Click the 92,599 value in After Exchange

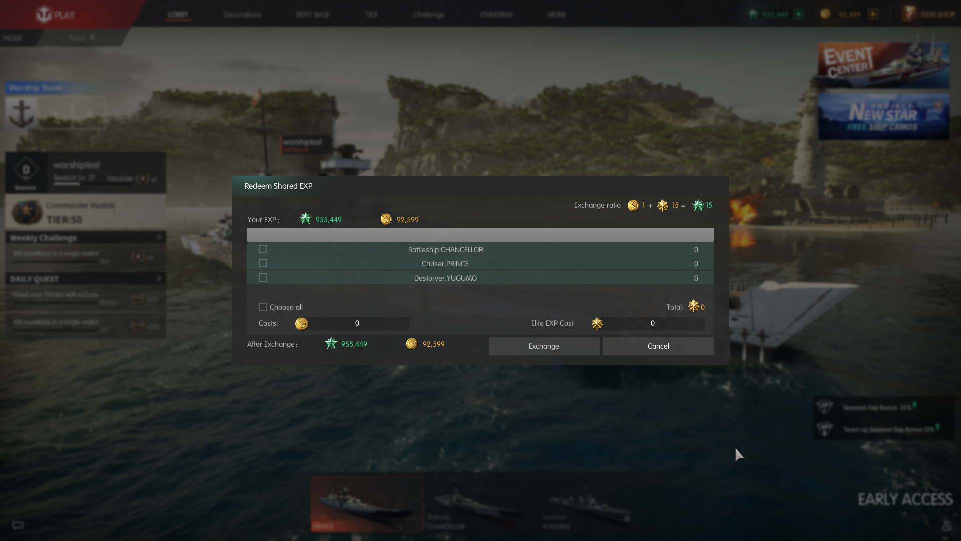(x=434, y=344)
